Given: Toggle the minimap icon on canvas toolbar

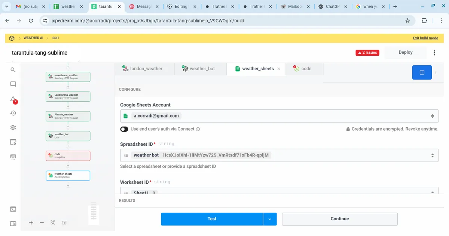Looking at the screenshot, I should tap(64, 223).
